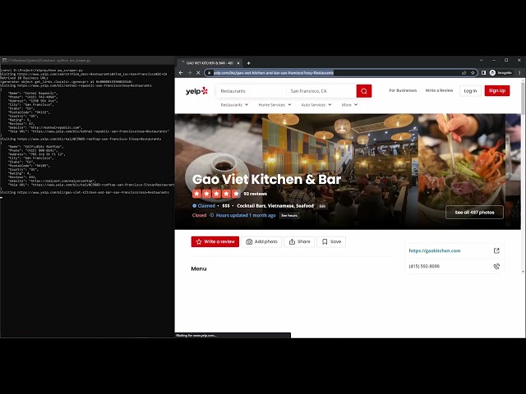Image resolution: width=526 pixels, height=394 pixels.
Task: Click the red Write a review button
Action: 215,241
